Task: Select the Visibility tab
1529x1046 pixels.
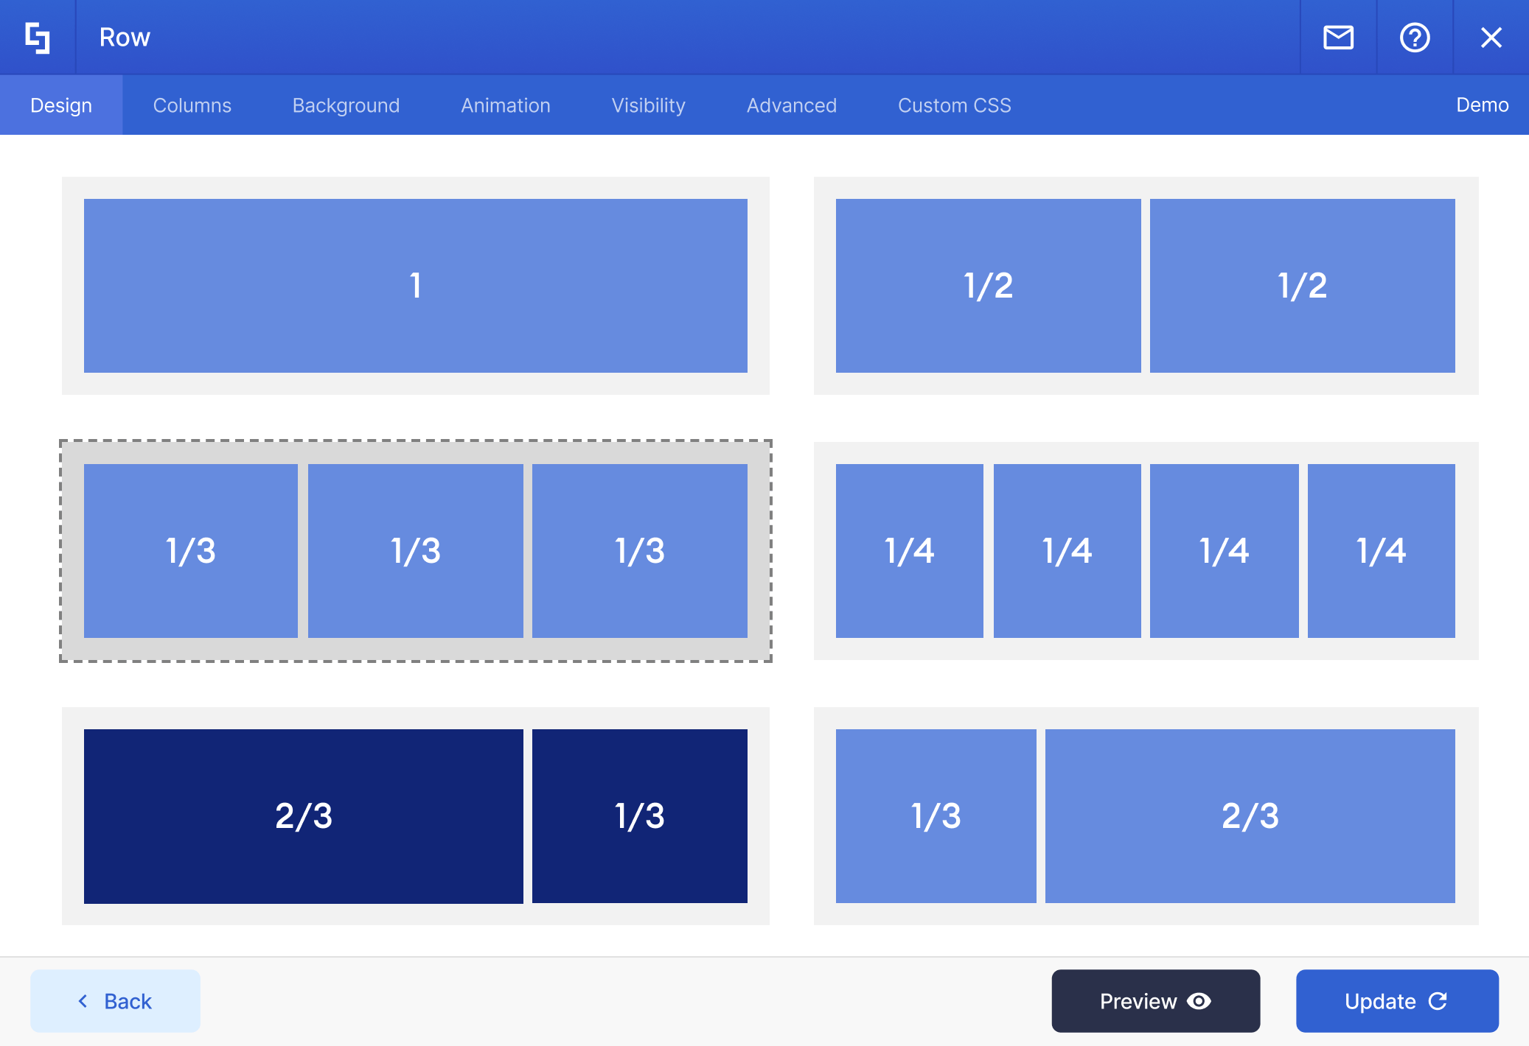Action: (648, 105)
